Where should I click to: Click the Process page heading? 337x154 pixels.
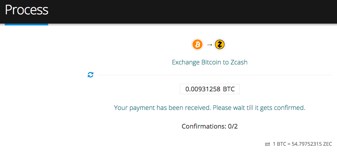tap(27, 10)
